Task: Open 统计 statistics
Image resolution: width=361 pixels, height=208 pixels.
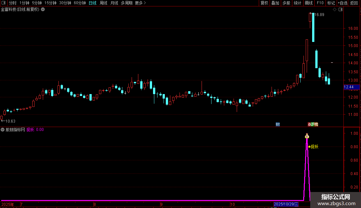Action: (297, 3)
